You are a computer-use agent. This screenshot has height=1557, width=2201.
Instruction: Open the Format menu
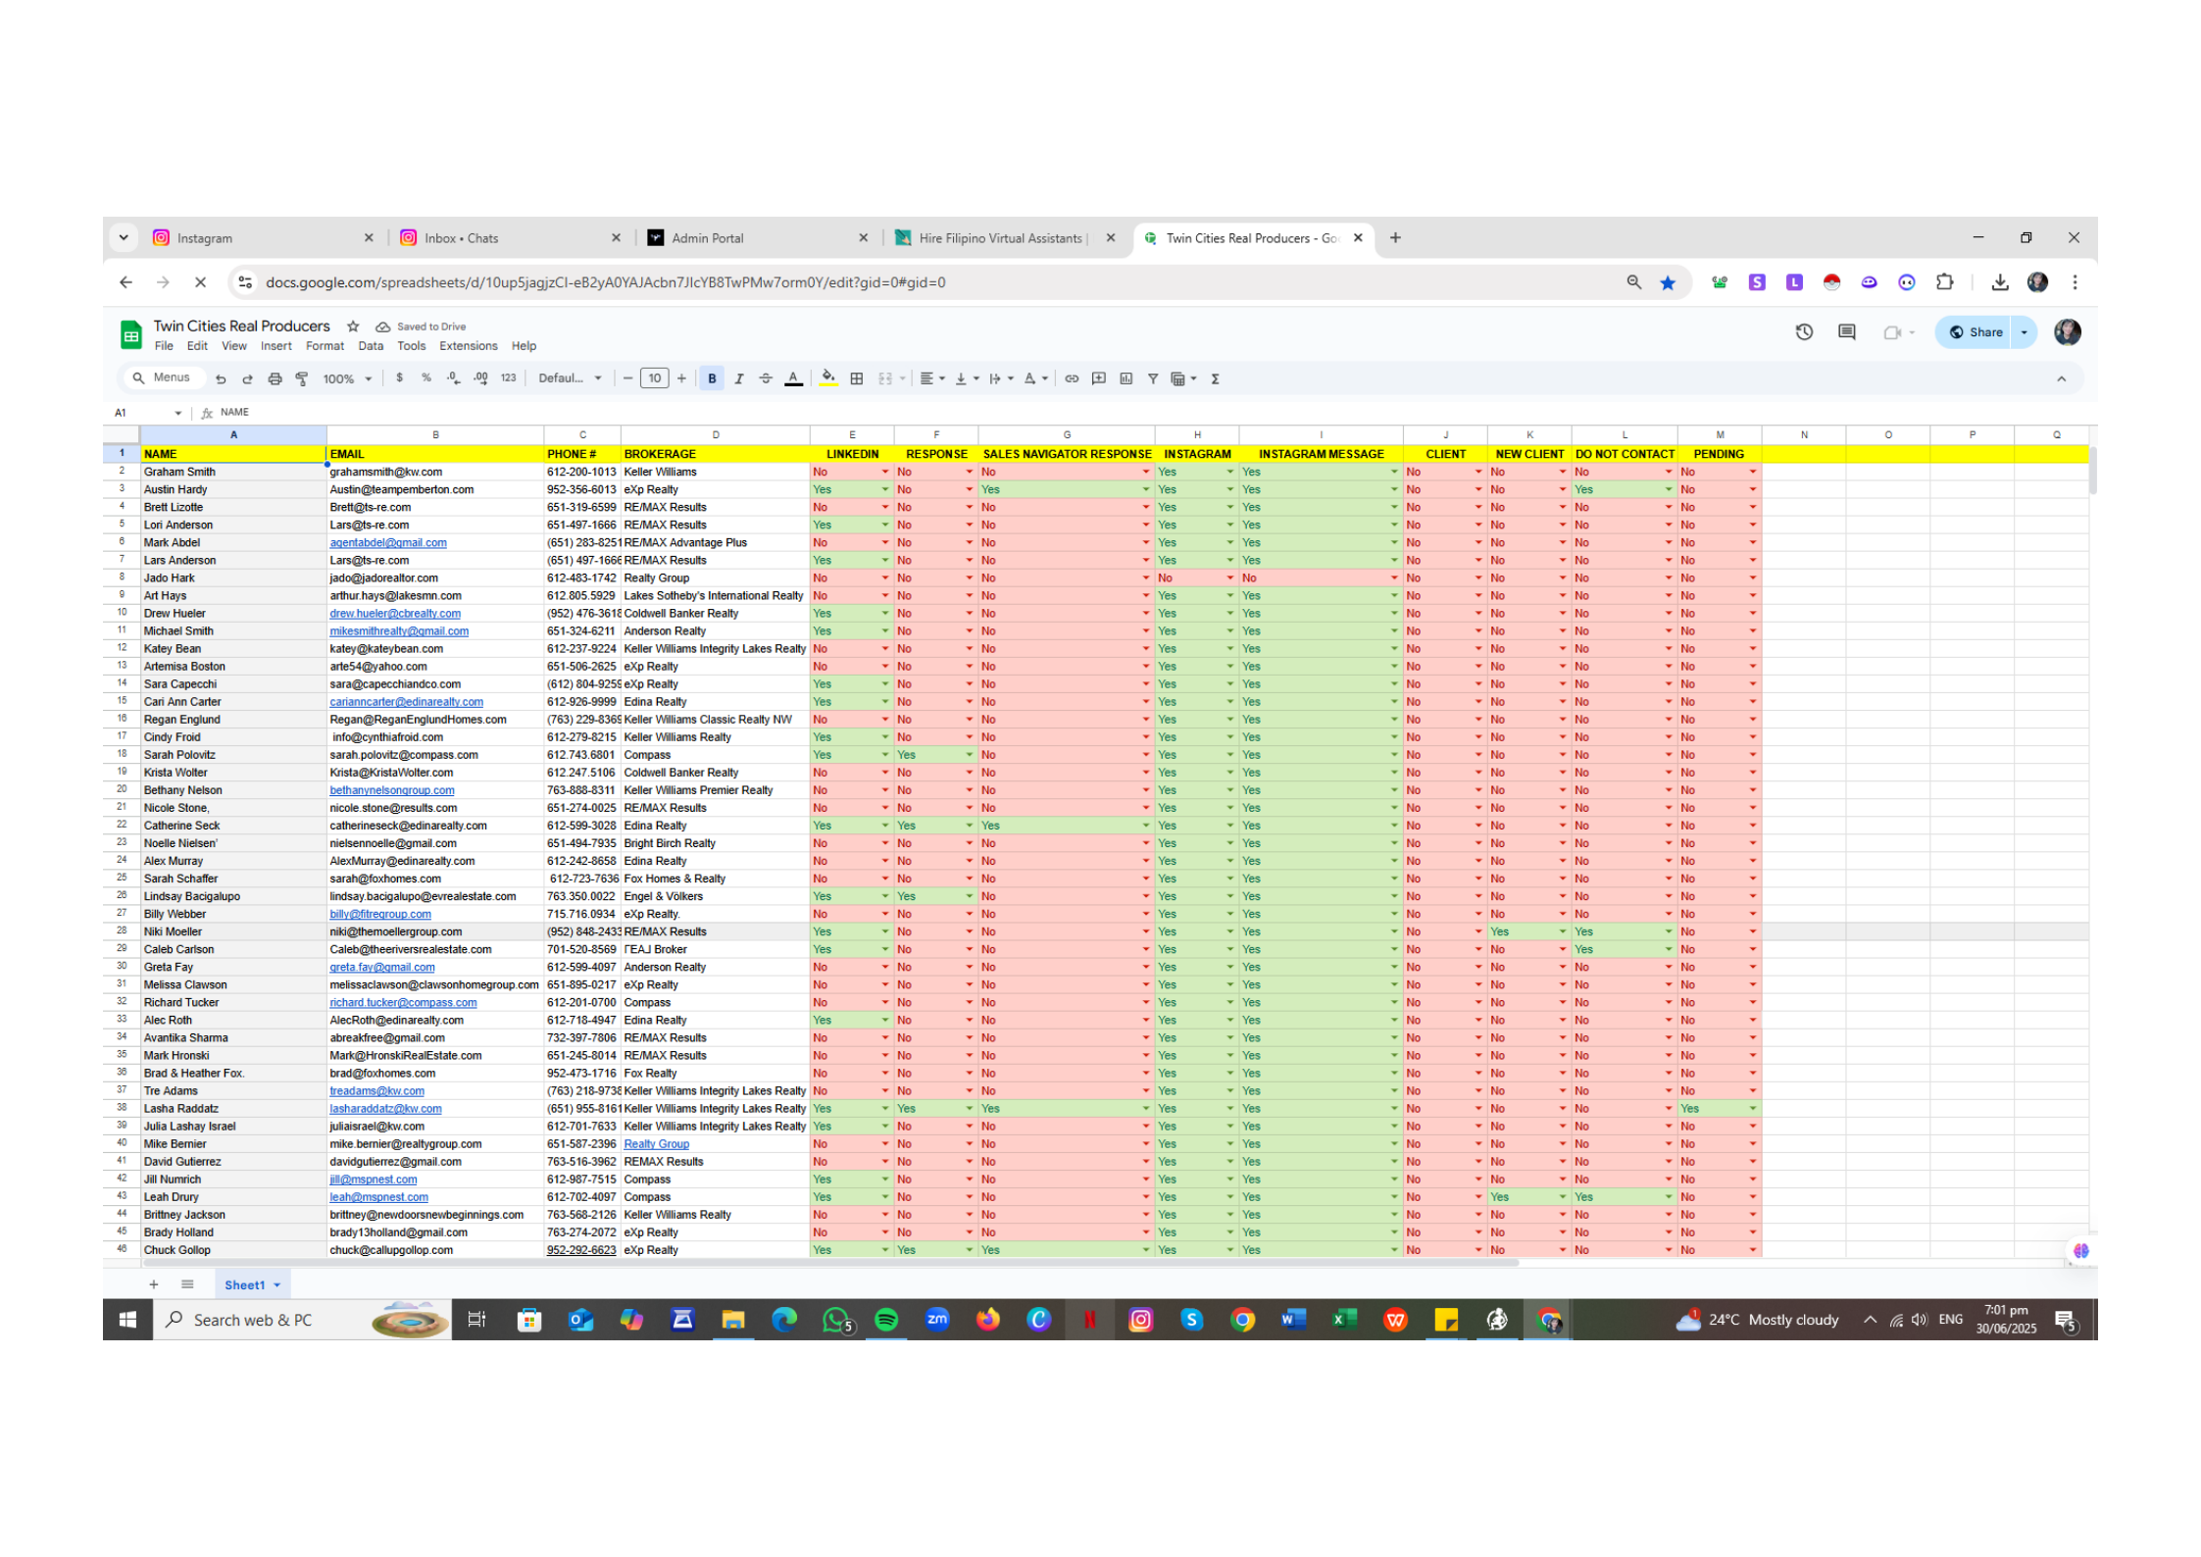pyautogui.click(x=325, y=346)
